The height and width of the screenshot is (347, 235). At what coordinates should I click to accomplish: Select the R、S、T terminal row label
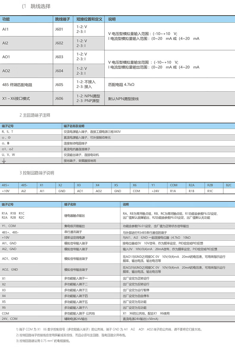point(8,132)
